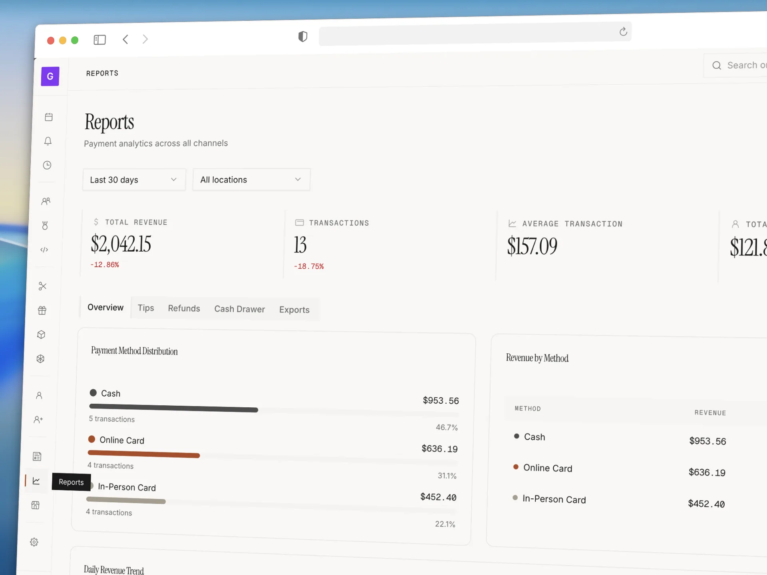
Task: Click the add person icon
Action: tap(38, 419)
